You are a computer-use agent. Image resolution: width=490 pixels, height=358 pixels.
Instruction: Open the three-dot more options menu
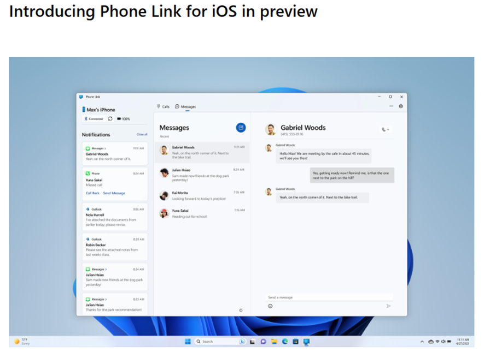391,106
